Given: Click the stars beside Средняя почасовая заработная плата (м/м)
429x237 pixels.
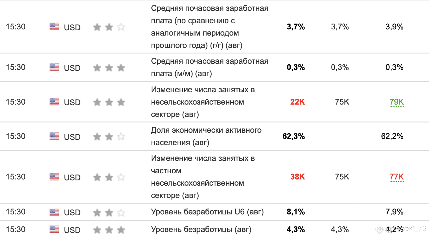Looking at the screenshot, I should click(x=109, y=68).
